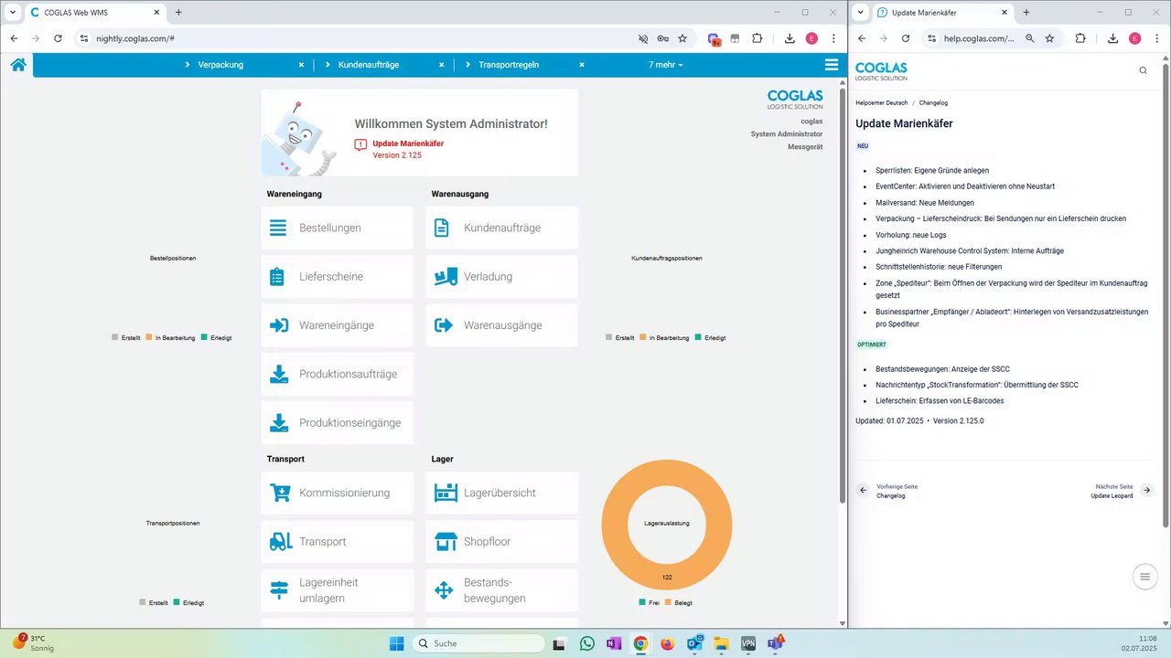Go to previous page 'Changelog' arrow
The height and width of the screenshot is (658, 1171).
click(x=863, y=491)
